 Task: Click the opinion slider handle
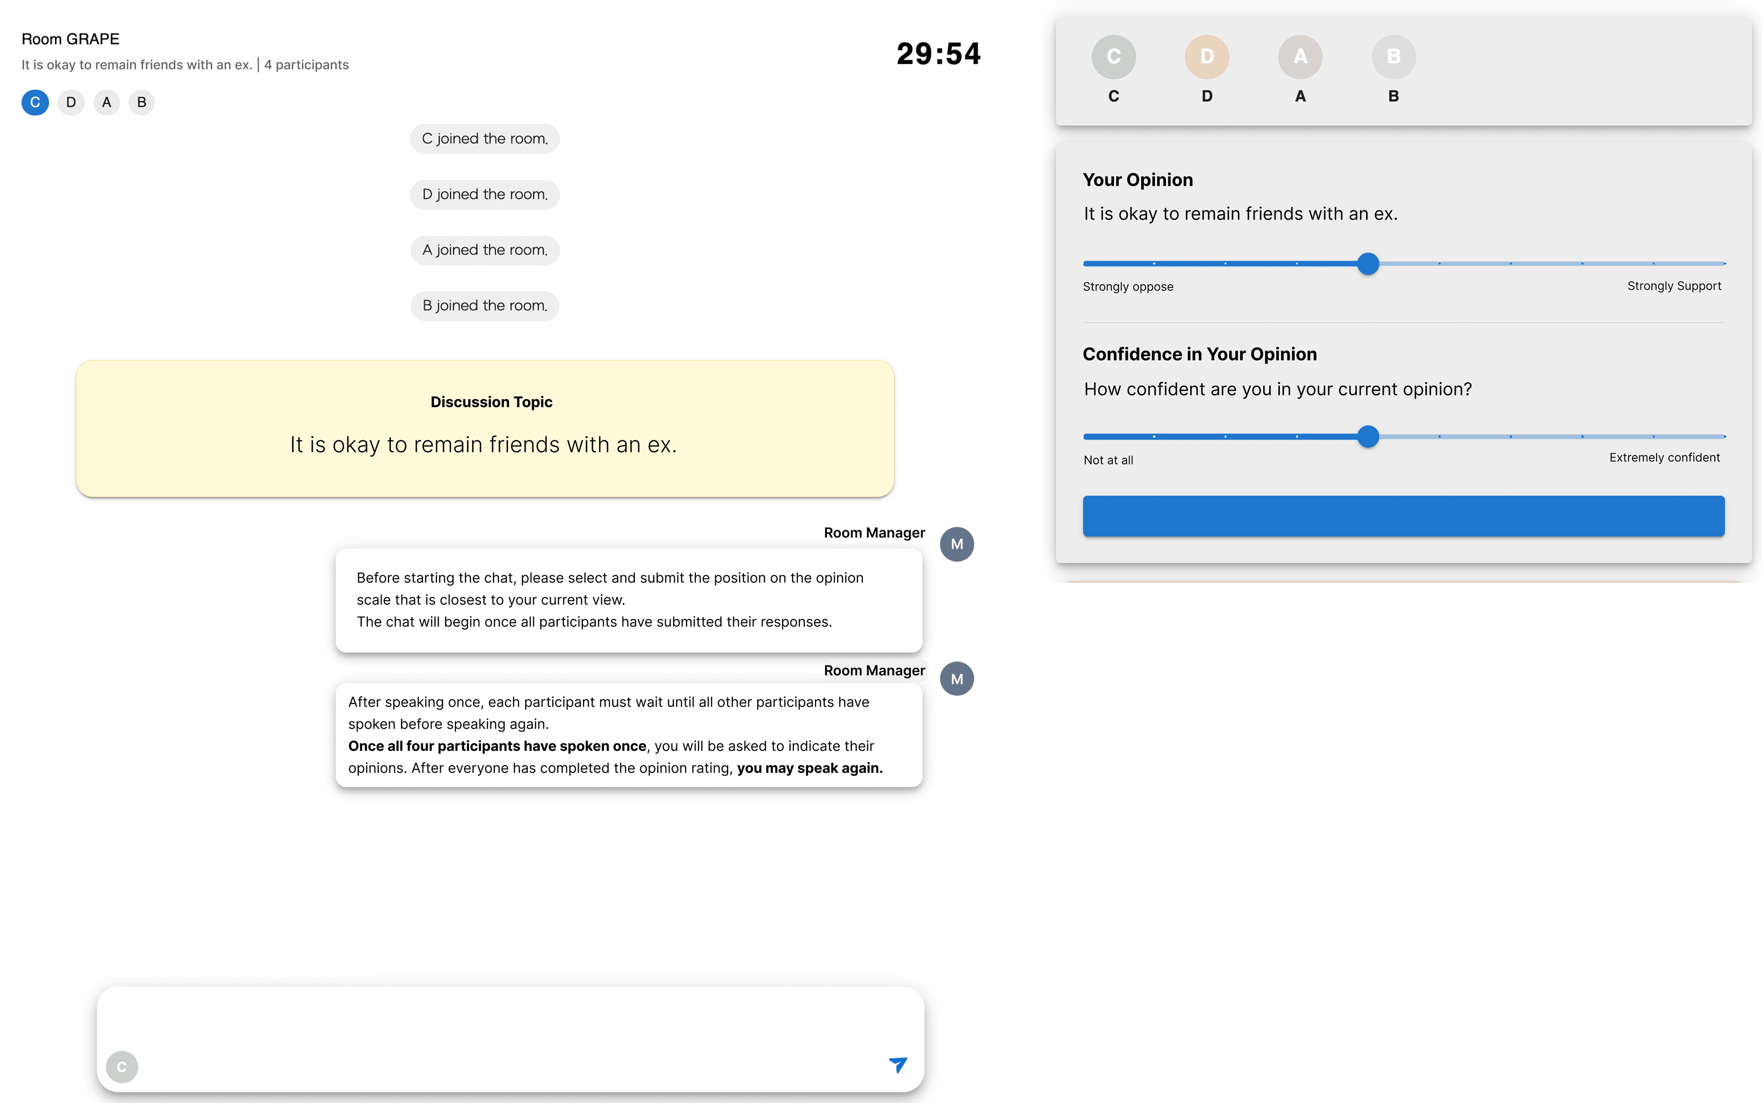[x=1368, y=263]
